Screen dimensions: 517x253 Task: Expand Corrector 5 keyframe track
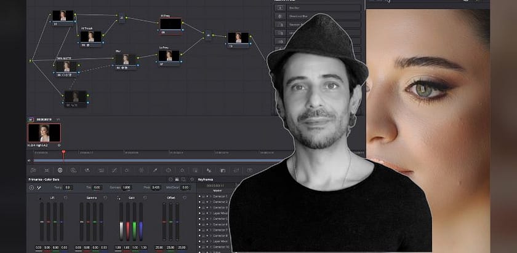pyautogui.click(x=210, y=219)
